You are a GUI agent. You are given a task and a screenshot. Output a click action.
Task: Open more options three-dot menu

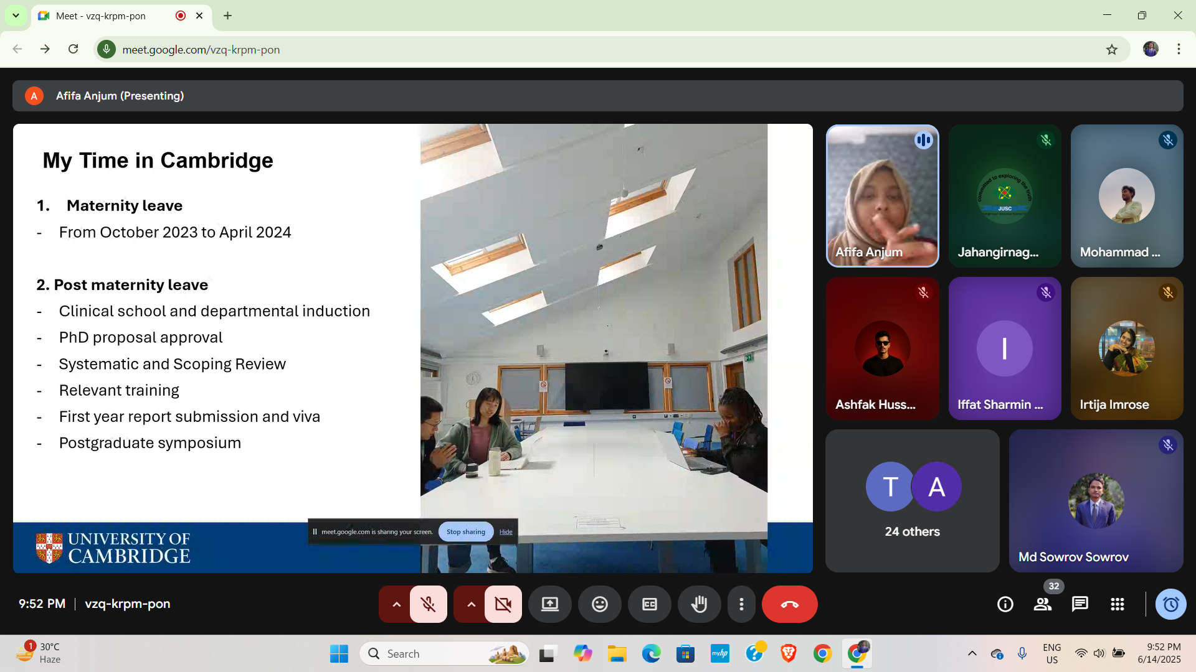coord(741,604)
